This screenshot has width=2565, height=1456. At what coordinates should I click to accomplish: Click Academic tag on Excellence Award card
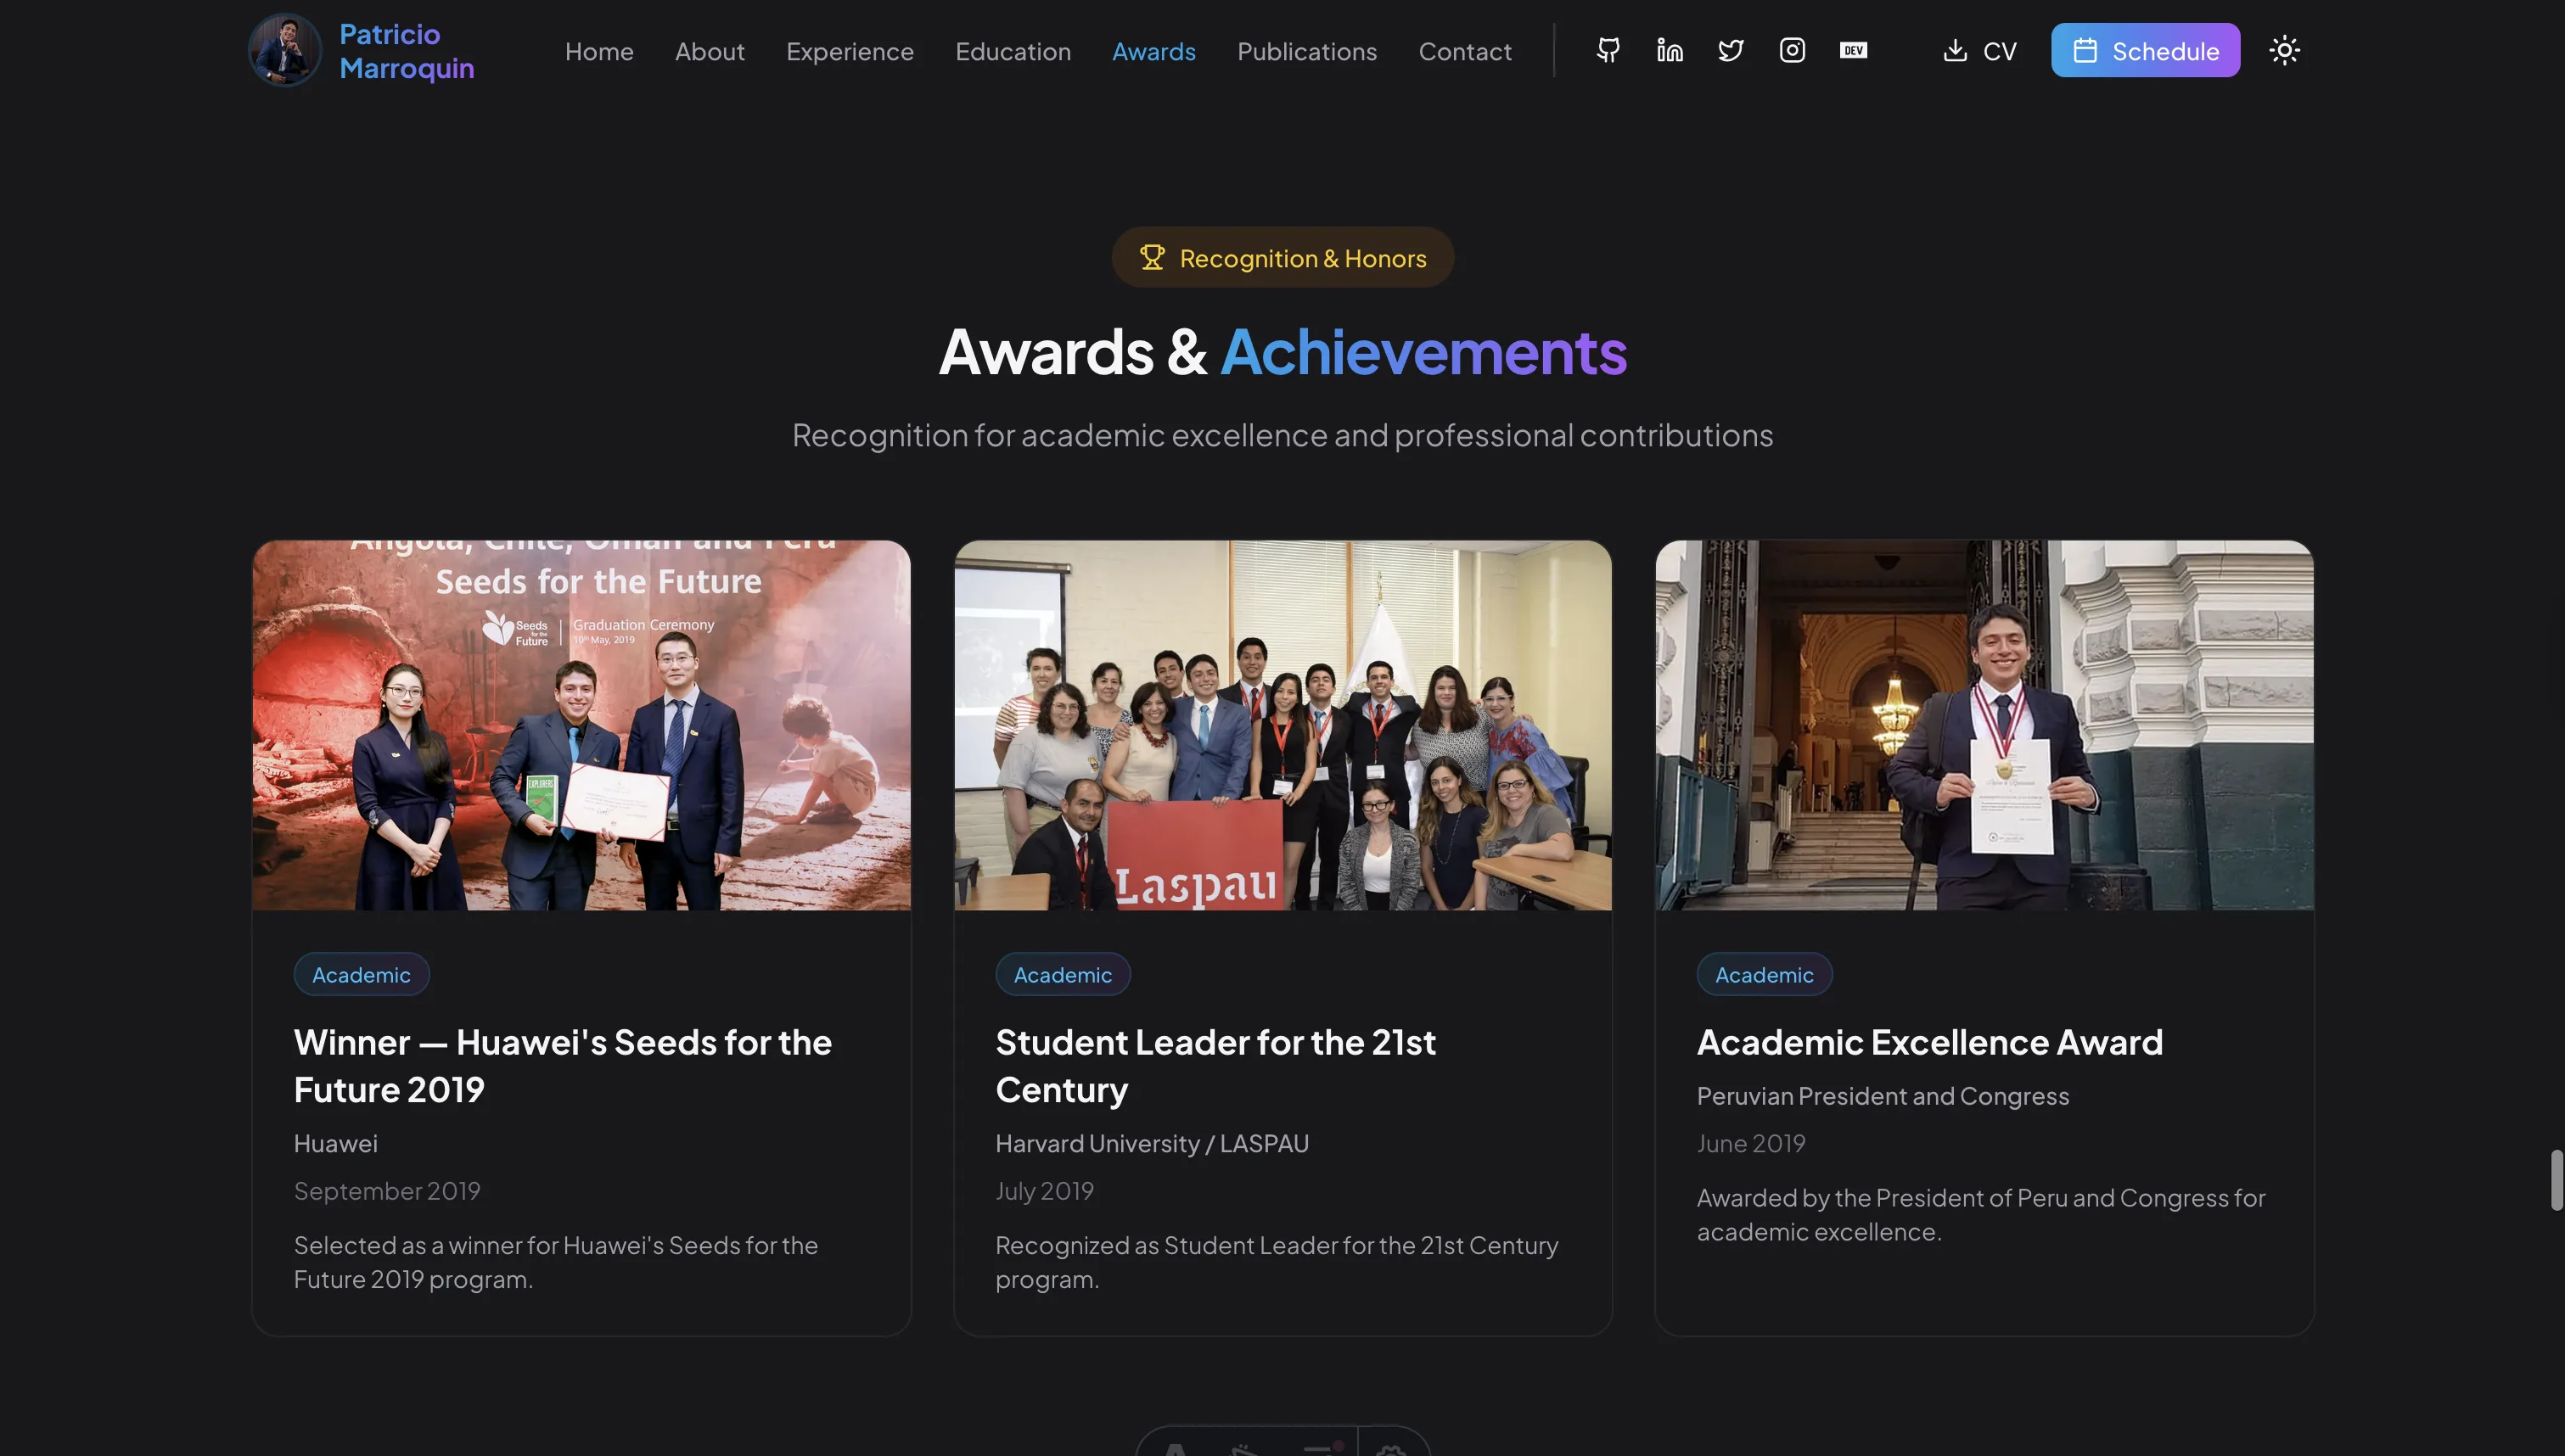(1764, 974)
